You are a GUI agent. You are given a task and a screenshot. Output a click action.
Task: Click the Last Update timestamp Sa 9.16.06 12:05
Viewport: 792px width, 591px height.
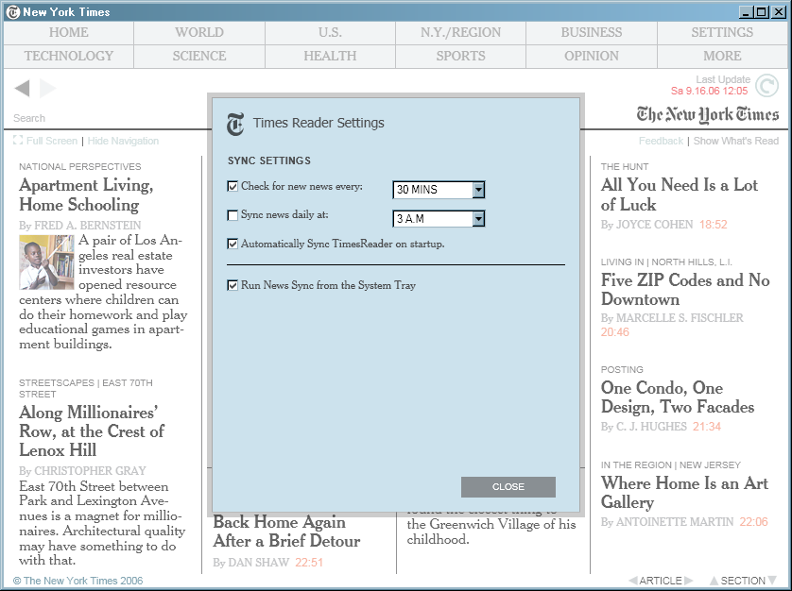click(x=709, y=91)
